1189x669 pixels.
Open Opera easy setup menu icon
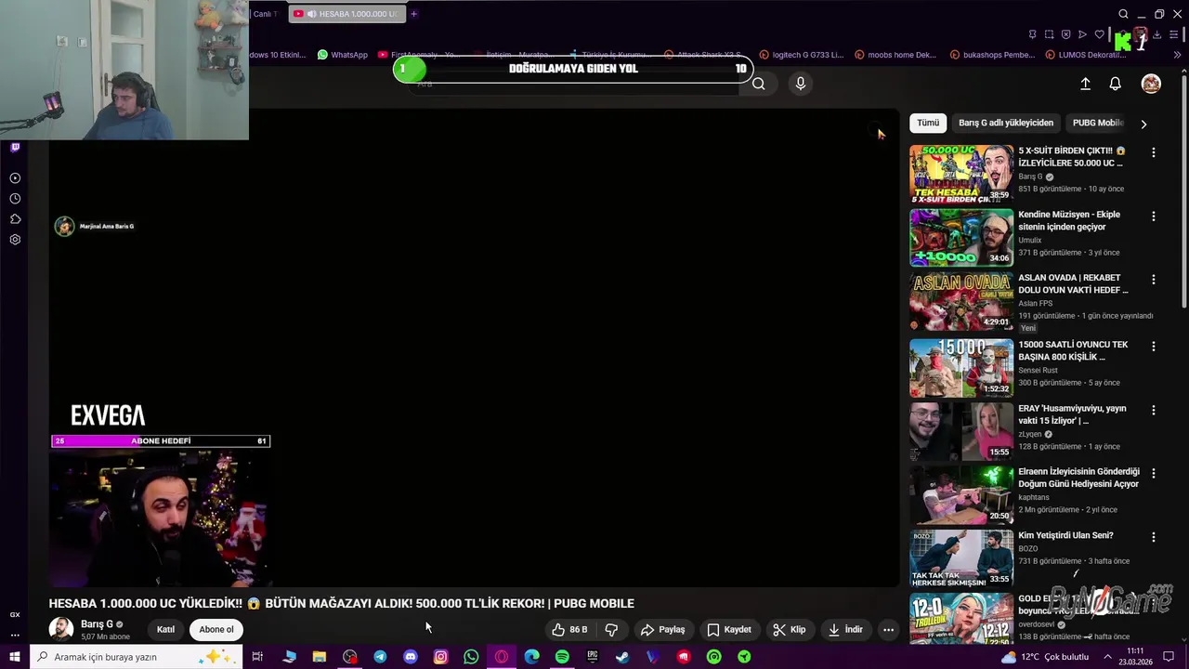[1174, 34]
